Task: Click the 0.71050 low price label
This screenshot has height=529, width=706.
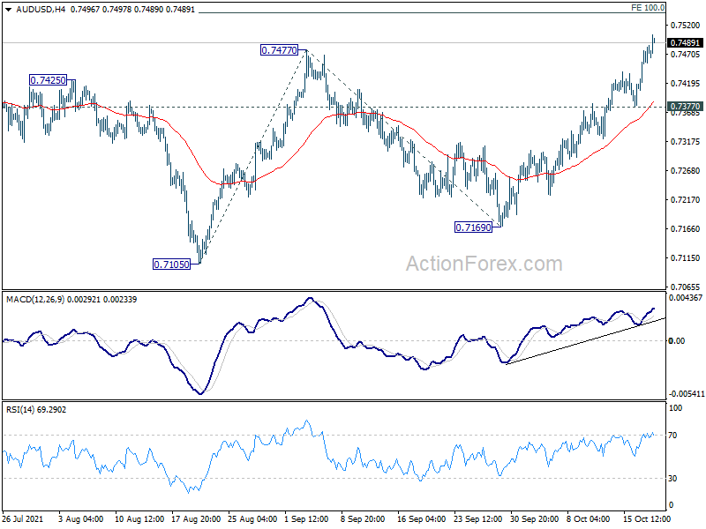Action: 171,264
